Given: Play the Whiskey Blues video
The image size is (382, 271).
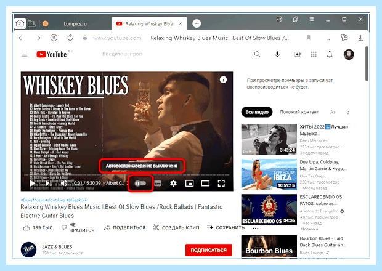Looking at the screenshot, I should pos(32,183).
